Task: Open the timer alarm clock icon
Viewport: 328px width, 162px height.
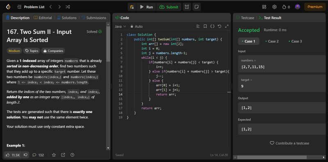Action: coord(187,7)
